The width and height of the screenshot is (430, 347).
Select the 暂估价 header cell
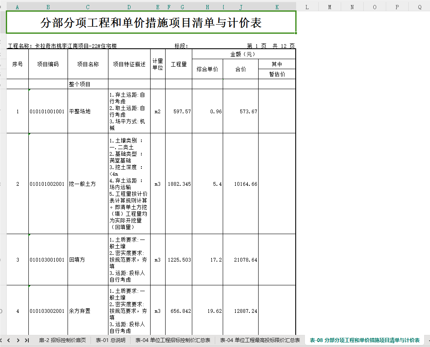(277, 74)
